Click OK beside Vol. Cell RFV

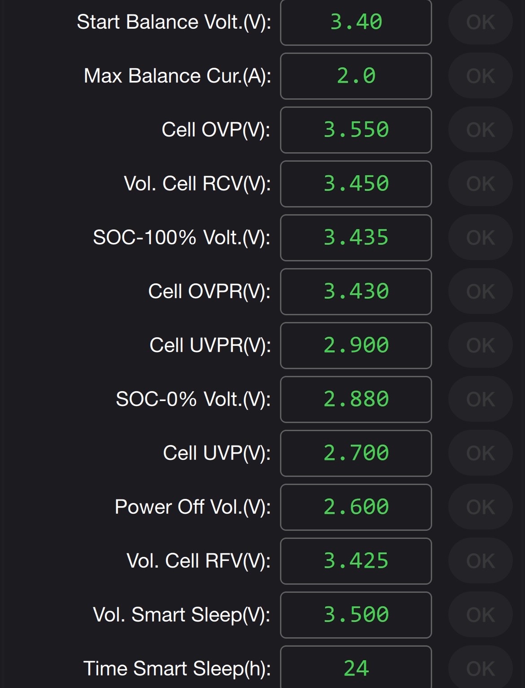click(x=480, y=561)
